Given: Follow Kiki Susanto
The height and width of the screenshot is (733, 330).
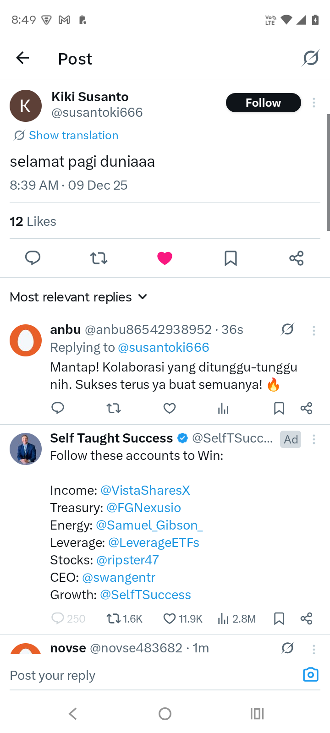Looking at the screenshot, I should 263,103.
